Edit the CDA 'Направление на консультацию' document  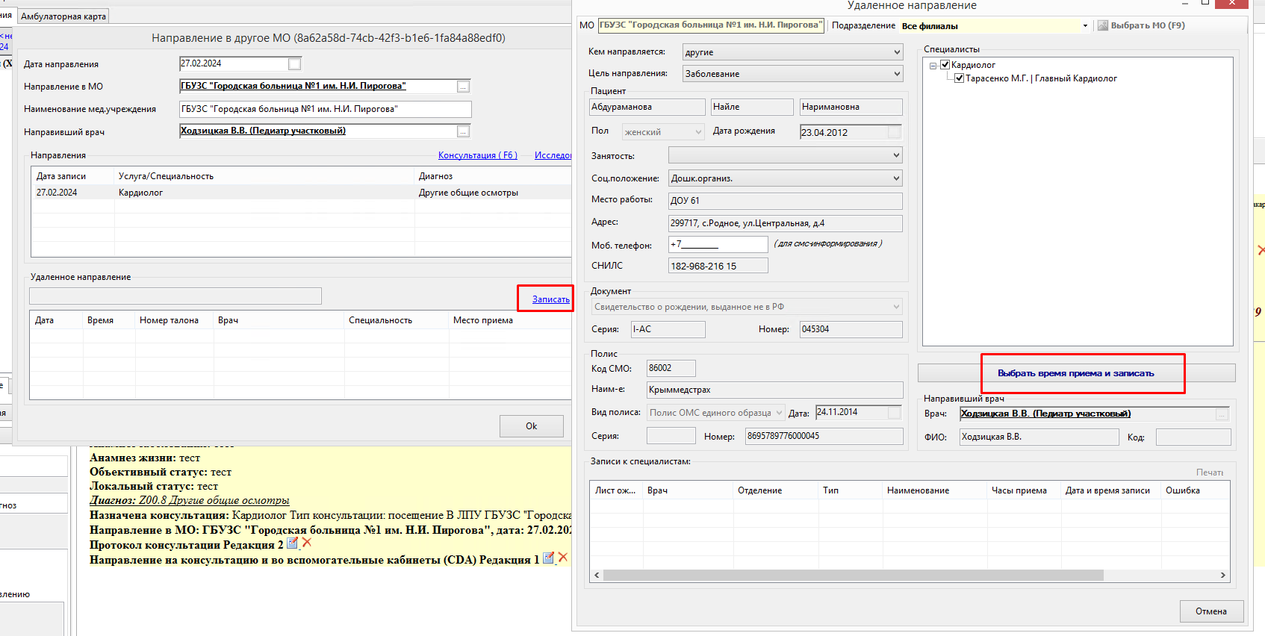[548, 558]
